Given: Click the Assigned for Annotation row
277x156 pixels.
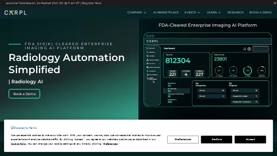Looking at the screenshot, I should click(245, 102).
